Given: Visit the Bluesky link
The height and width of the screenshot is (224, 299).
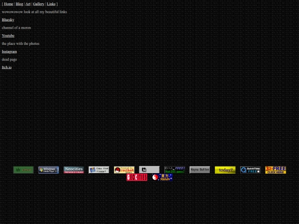Looking at the screenshot, I should pos(8,20).
